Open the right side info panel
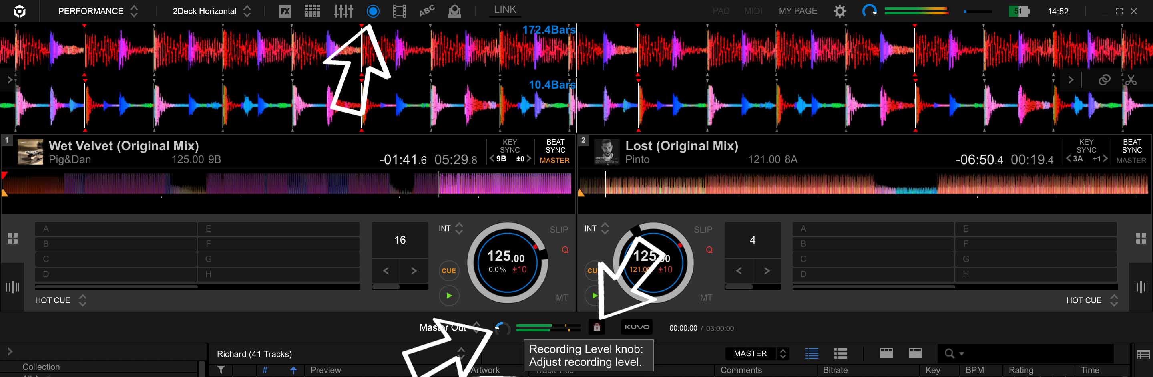Screen dimensions: 1153x377 click(x=1143, y=355)
